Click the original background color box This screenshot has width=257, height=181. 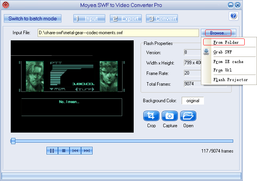coord(193,101)
